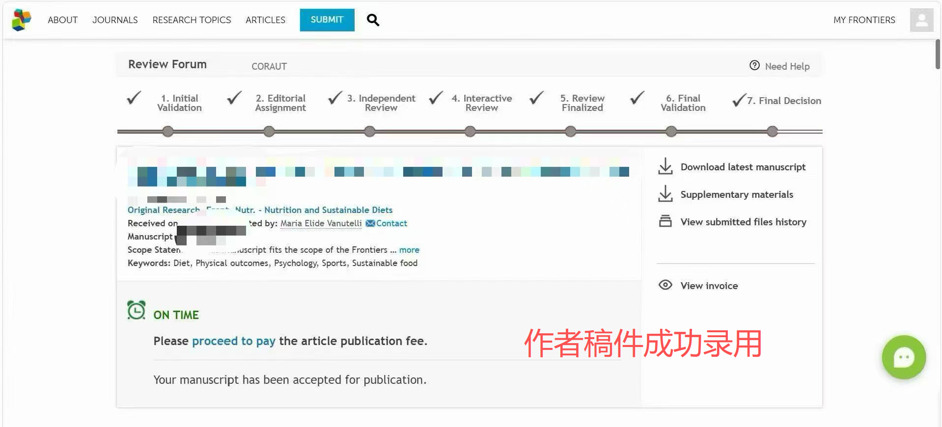The width and height of the screenshot is (942, 427).
Task: Select Review Finalized timeline dot
Action: pos(571,132)
